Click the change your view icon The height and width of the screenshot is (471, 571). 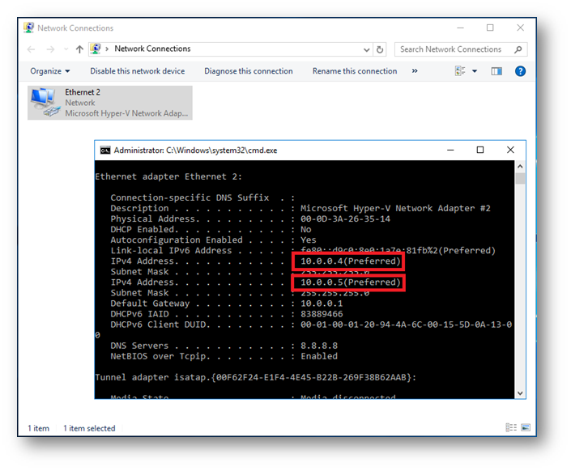[460, 71]
